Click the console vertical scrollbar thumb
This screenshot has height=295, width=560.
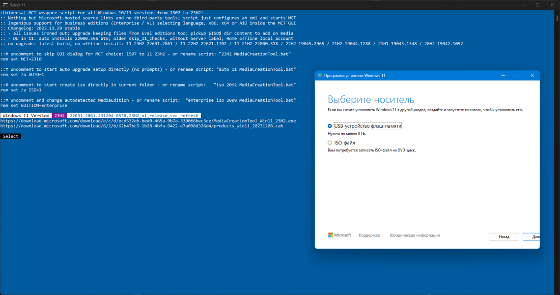[557, 18]
